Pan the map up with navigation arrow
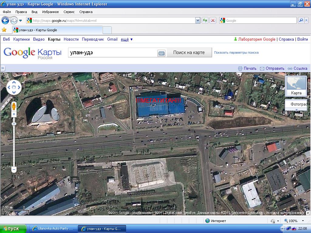311x233 pixels. (x=14, y=82)
